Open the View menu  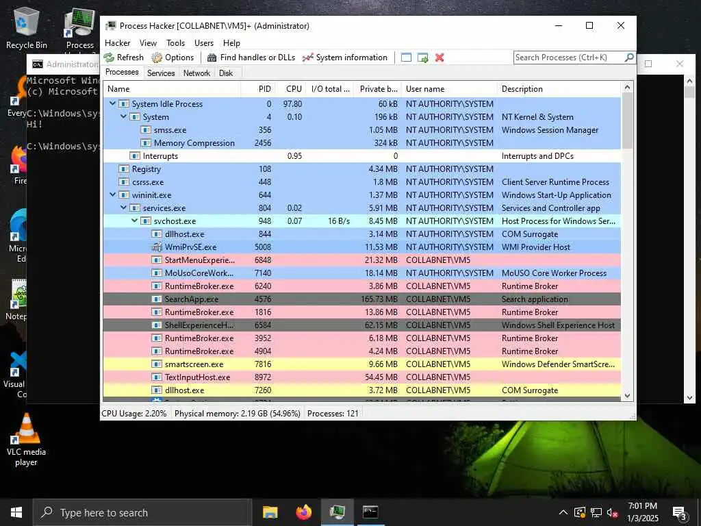click(148, 43)
